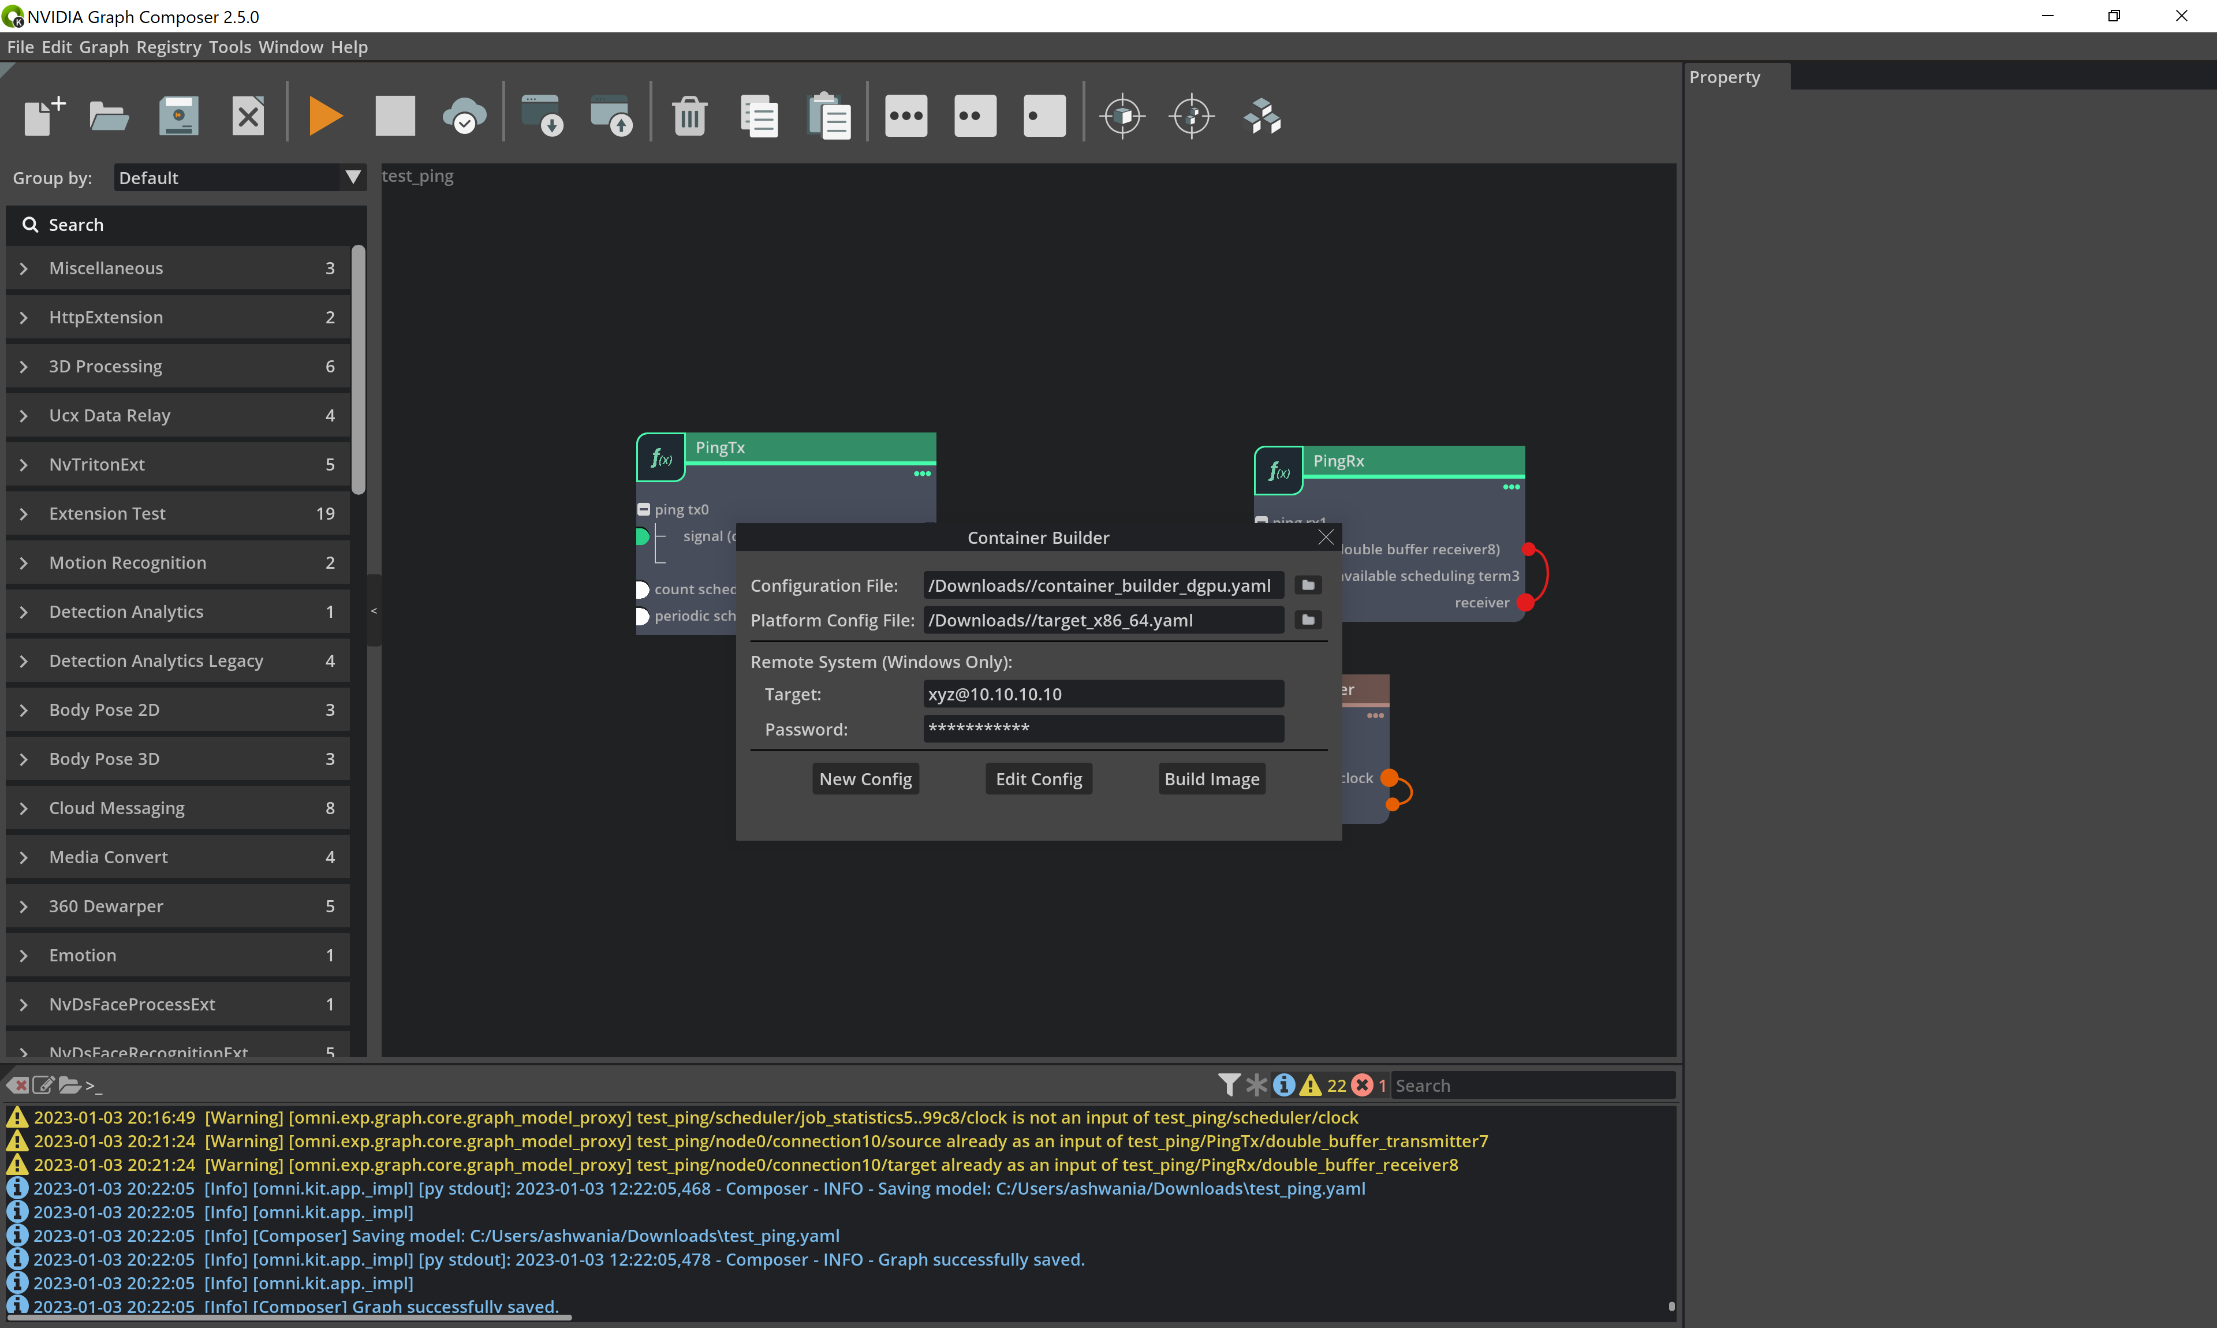
Task: Toggle error messages filter in console
Action: click(x=1362, y=1084)
